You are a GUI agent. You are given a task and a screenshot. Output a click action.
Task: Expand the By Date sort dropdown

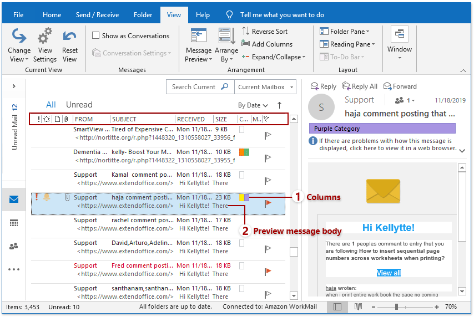click(x=253, y=105)
